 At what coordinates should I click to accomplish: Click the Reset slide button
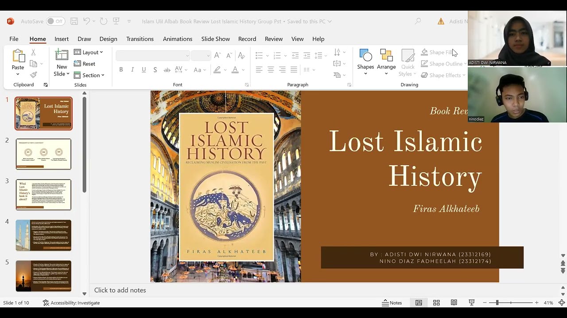coord(85,64)
